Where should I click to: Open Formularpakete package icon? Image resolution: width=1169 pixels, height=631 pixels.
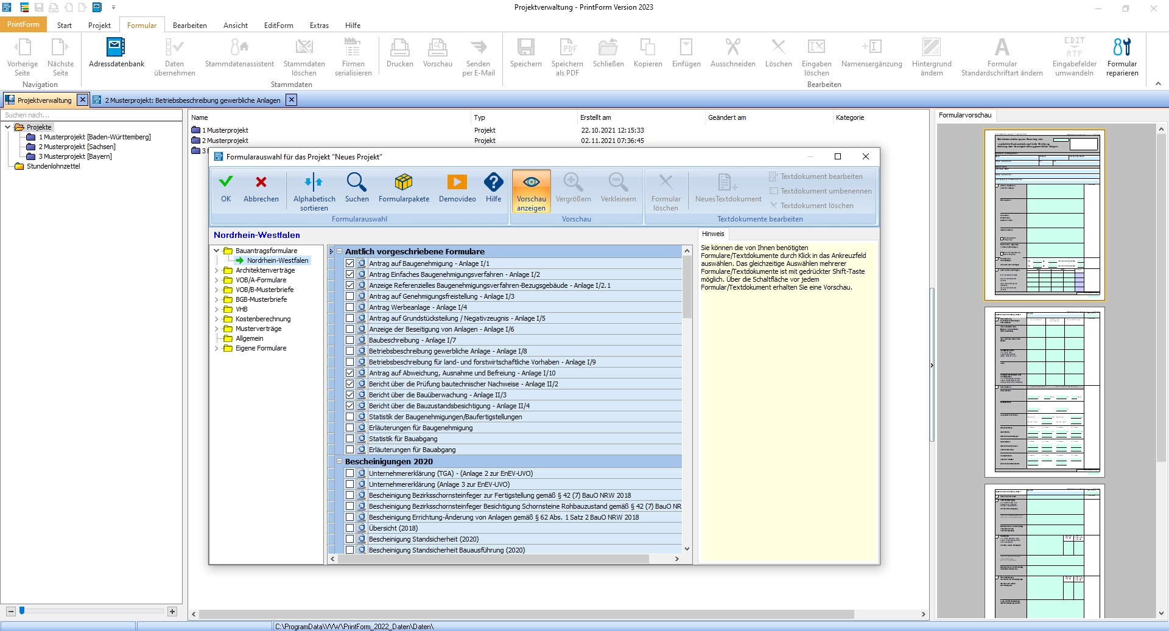pyautogui.click(x=403, y=183)
